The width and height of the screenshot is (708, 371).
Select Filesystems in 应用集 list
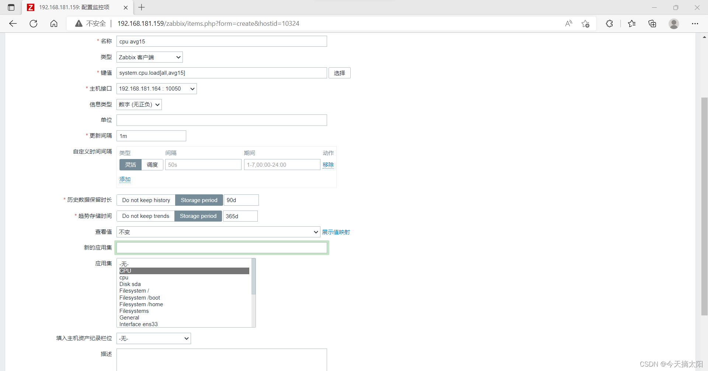click(x=184, y=311)
